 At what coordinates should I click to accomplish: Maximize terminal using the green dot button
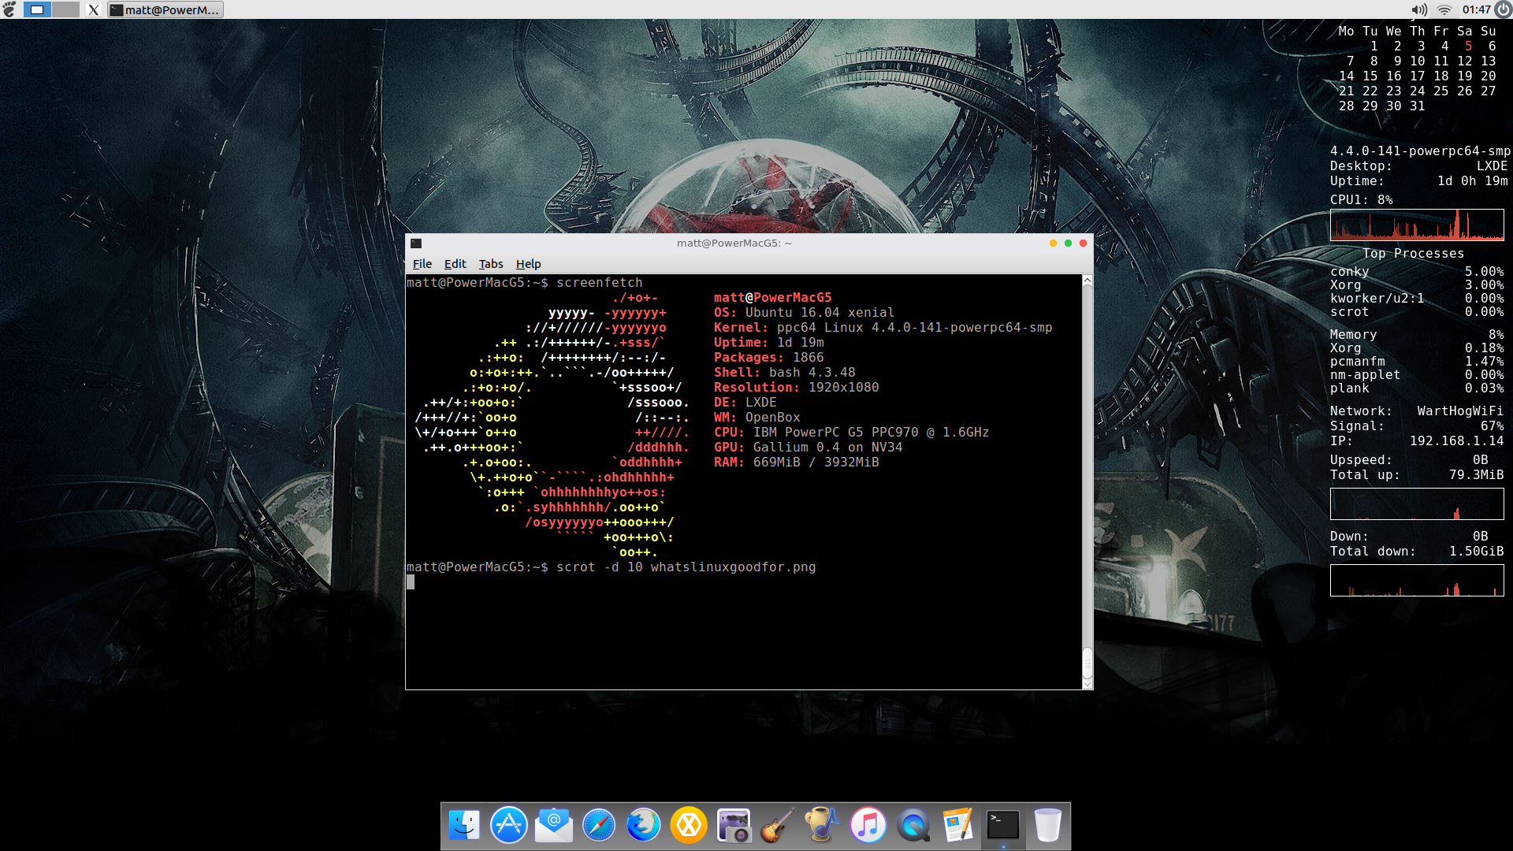click(x=1068, y=243)
